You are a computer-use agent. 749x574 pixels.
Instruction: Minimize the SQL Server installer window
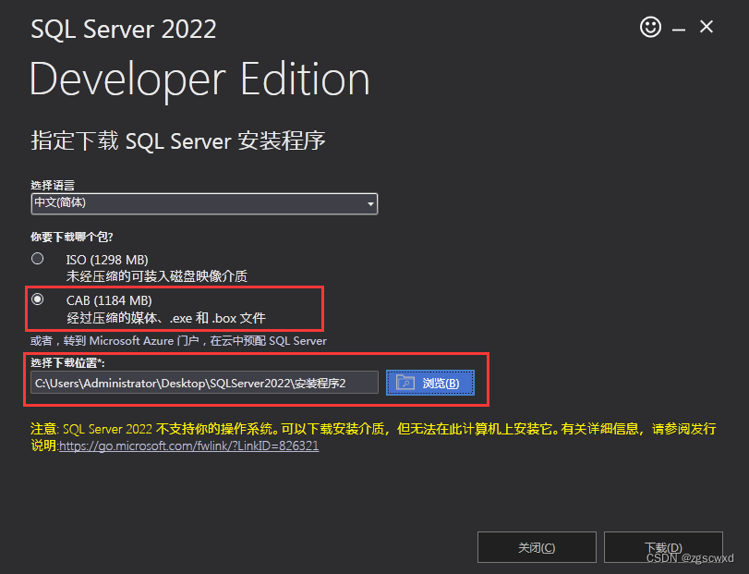point(678,30)
